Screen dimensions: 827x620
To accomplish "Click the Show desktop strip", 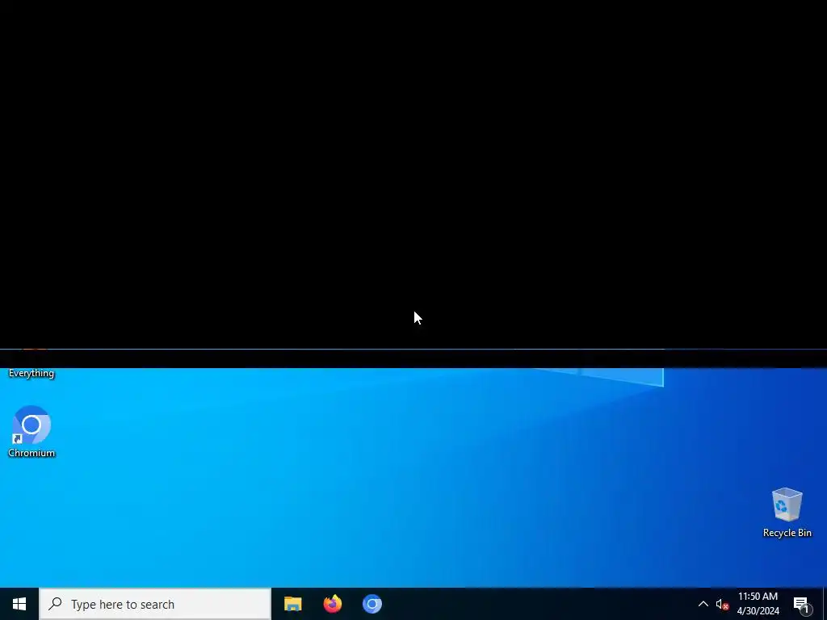I will (x=825, y=604).
